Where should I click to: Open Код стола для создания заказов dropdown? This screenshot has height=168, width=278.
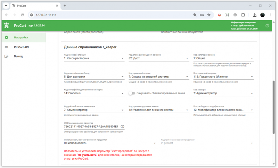pyautogui.click(x=159, y=58)
